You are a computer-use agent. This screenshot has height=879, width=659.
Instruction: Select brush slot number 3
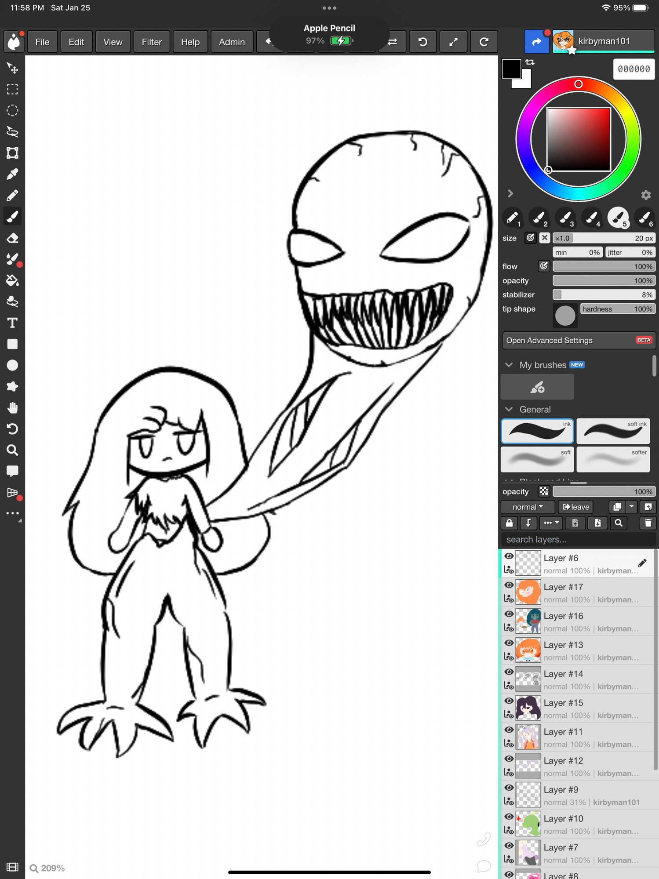click(x=565, y=217)
